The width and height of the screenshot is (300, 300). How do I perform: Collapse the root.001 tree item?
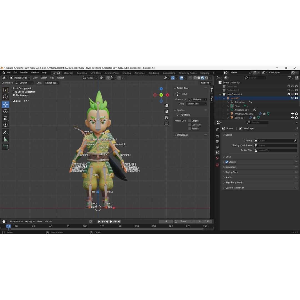click(x=224, y=98)
